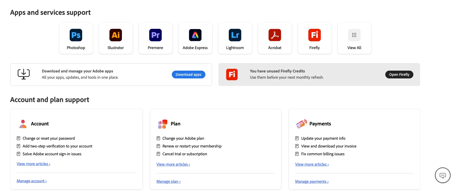The width and height of the screenshot is (456, 195).
Task: Click the View All grid icon
Action: click(x=354, y=35)
